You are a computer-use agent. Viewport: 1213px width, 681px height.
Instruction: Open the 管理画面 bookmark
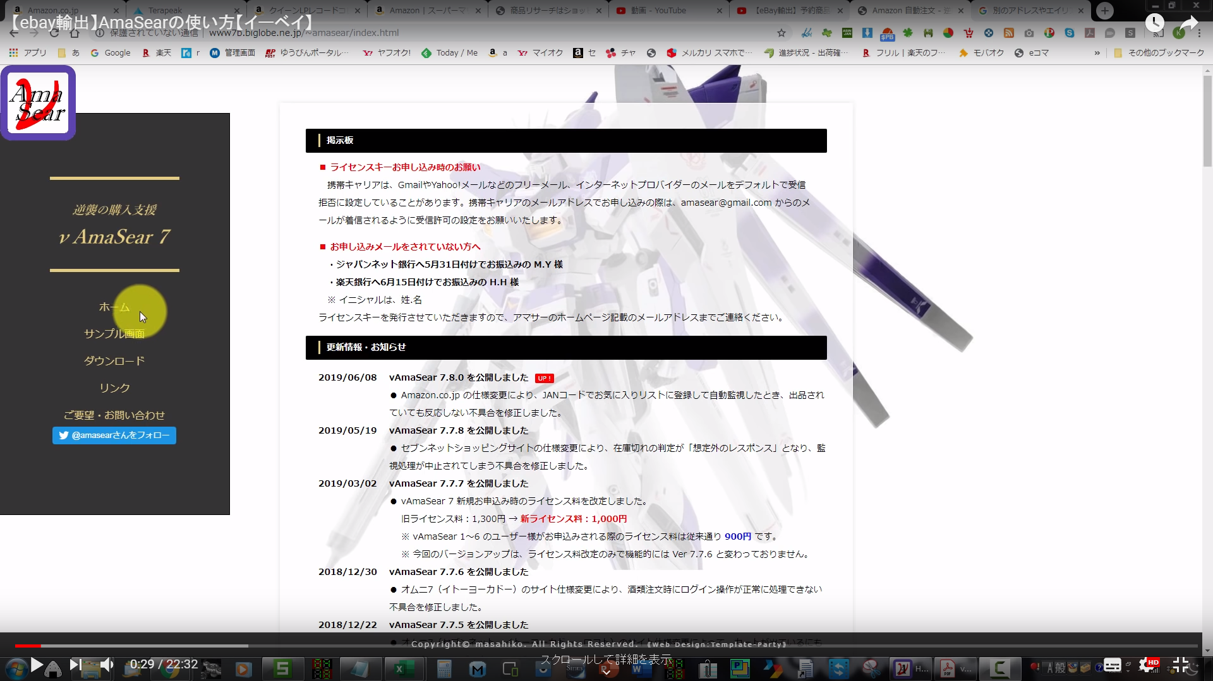(232, 53)
